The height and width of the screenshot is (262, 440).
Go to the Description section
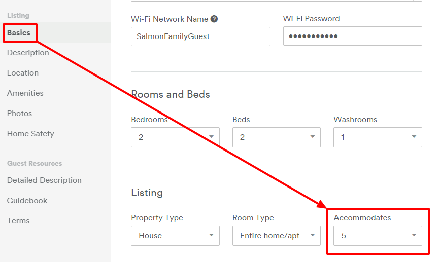point(28,53)
